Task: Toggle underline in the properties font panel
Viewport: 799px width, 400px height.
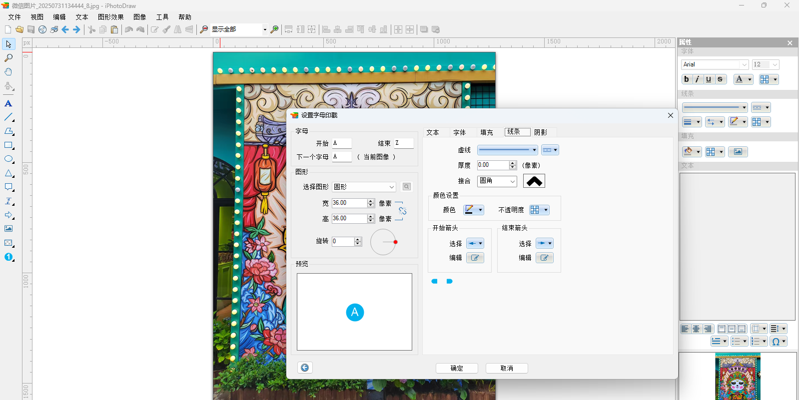Action: (x=709, y=79)
